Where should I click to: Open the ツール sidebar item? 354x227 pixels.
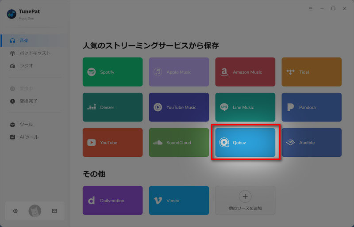pyautogui.click(x=35, y=125)
